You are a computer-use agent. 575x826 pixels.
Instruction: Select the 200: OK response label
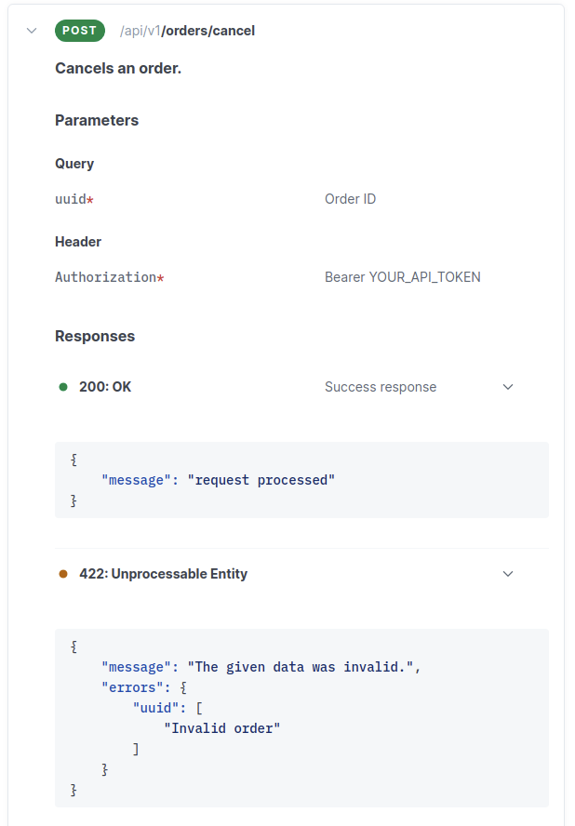coord(105,387)
